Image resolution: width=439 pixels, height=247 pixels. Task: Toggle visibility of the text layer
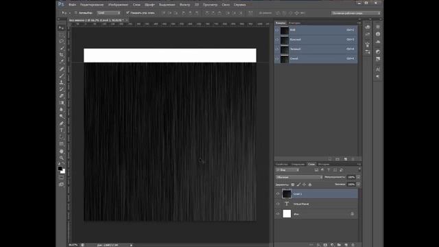click(278, 204)
